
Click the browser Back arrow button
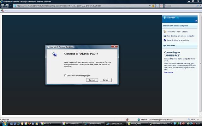click(x=3, y=6)
